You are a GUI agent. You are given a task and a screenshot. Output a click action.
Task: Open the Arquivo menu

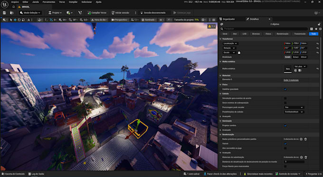(x=15, y=2)
